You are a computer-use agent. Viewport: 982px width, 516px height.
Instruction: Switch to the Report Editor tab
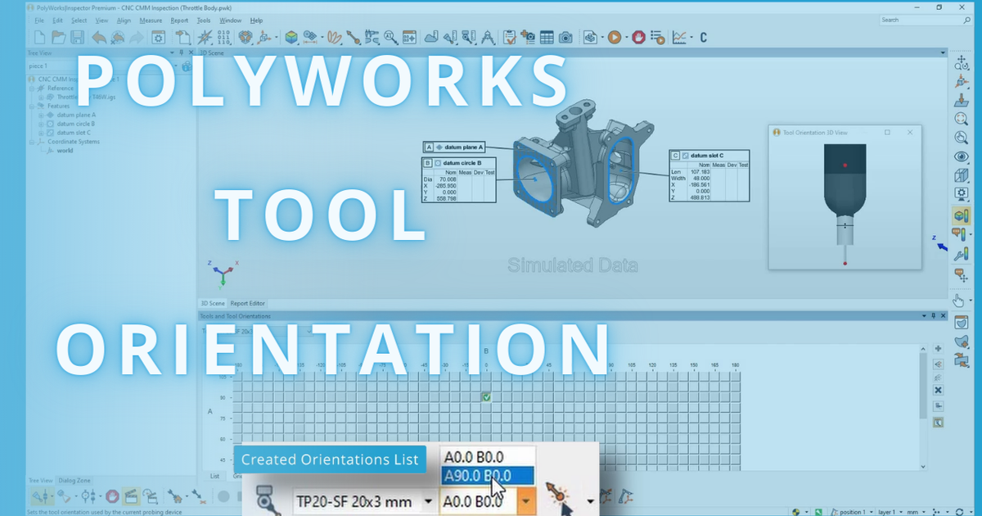[248, 303]
